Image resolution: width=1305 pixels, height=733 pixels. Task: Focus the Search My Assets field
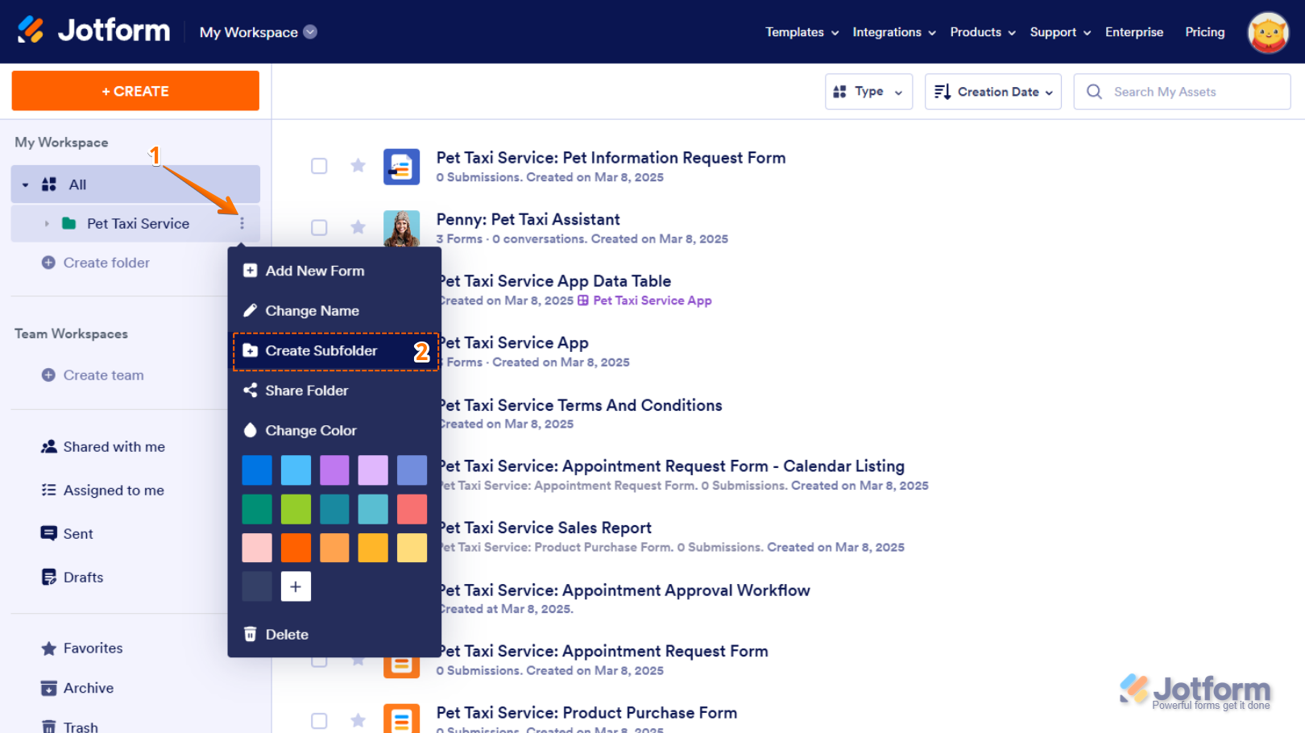pyautogui.click(x=1182, y=92)
